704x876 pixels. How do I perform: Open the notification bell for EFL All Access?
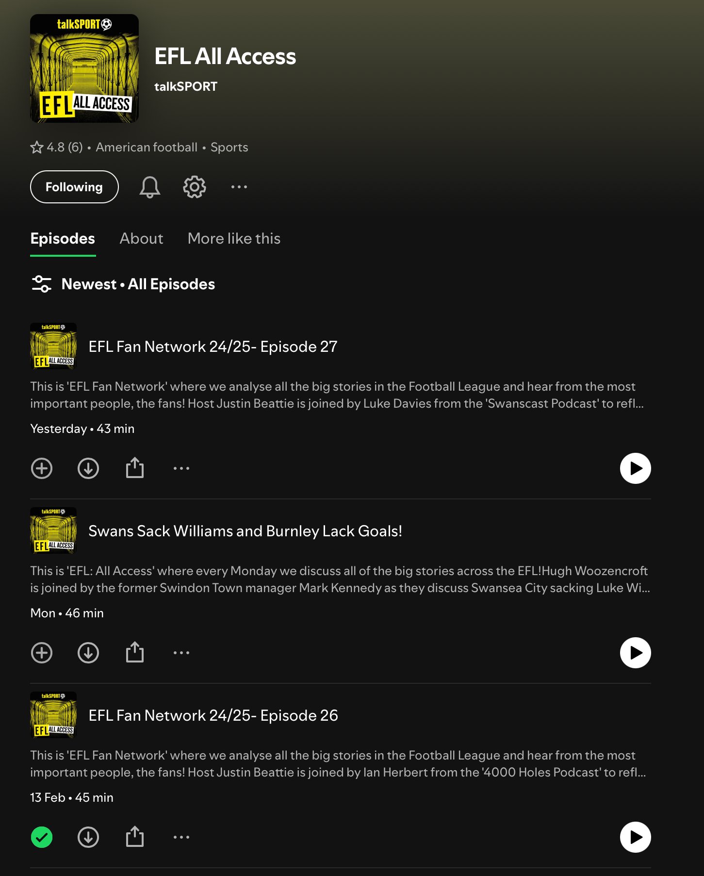(x=150, y=187)
